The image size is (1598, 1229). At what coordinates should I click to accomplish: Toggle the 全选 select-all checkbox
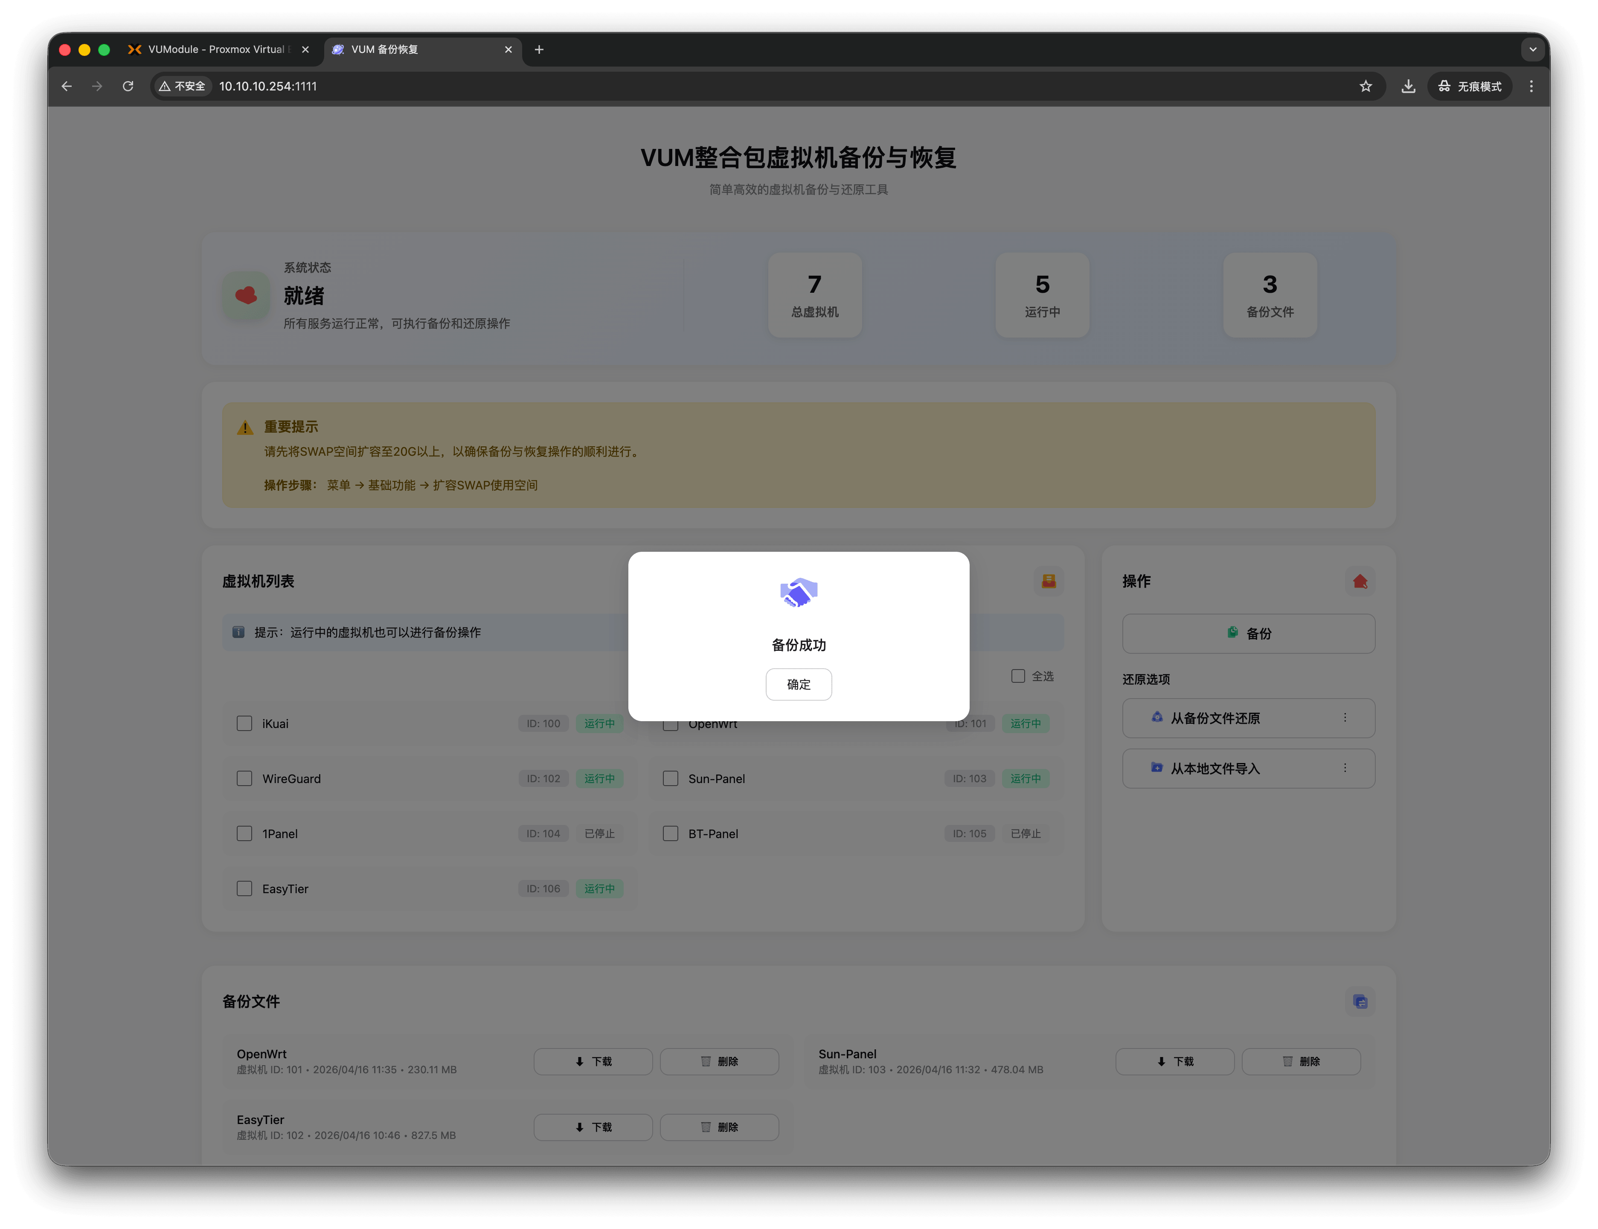click(1017, 676)
